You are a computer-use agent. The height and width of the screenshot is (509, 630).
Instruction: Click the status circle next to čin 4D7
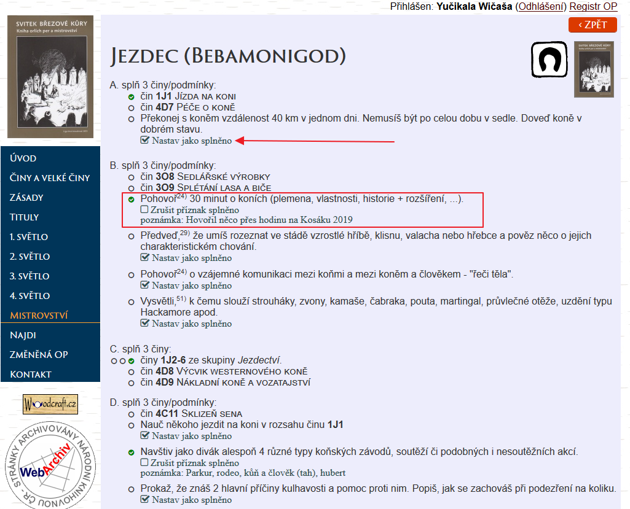click(131, 108)
